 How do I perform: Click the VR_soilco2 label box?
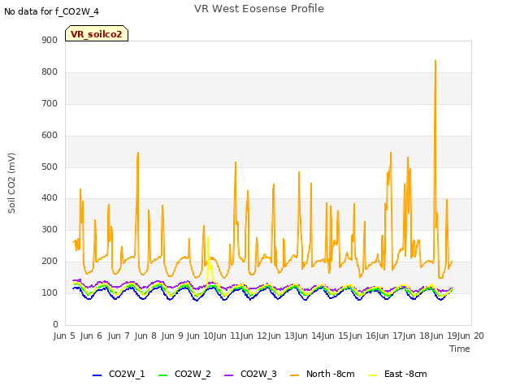click(x=97, y=33)
